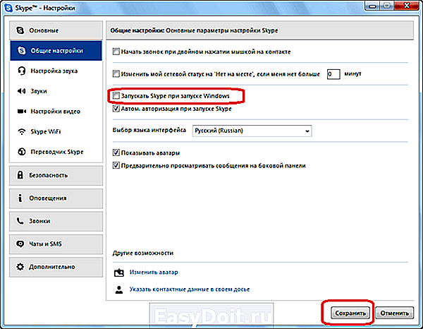The image size is (423, 329).
Task: Click the Сохранить button
Action: [x=350, y=313]
